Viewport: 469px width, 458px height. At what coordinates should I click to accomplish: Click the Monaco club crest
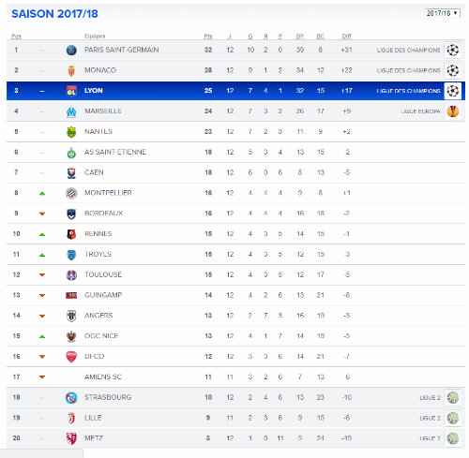71,70
